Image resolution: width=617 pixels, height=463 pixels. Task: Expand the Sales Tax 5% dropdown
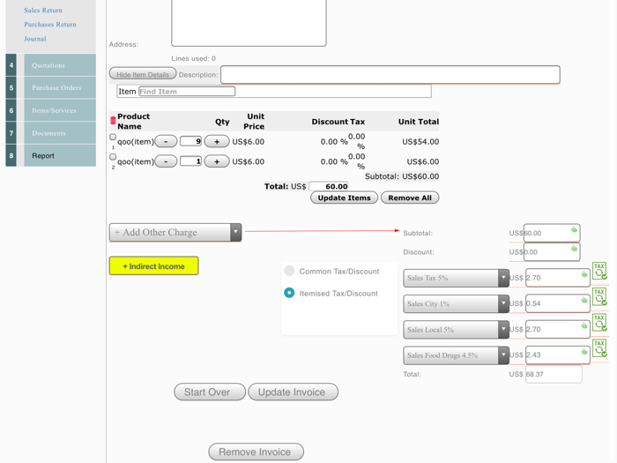[x=456, y=278]
